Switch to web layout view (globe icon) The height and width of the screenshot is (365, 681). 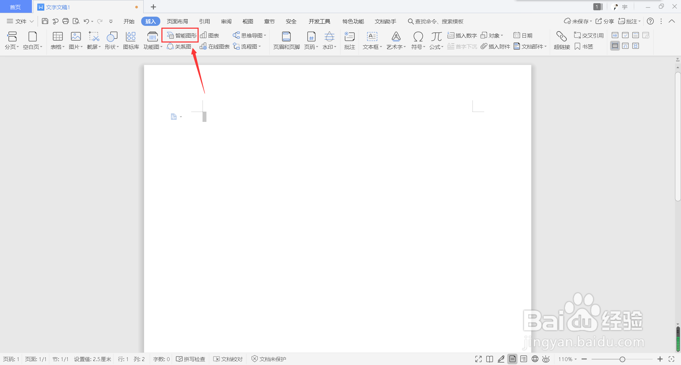coord(535,359)
